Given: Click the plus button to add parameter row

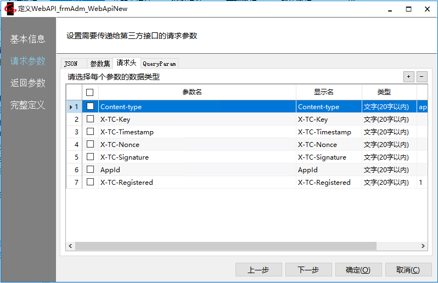Looking at the screenshot, I should tap(409, 77).
